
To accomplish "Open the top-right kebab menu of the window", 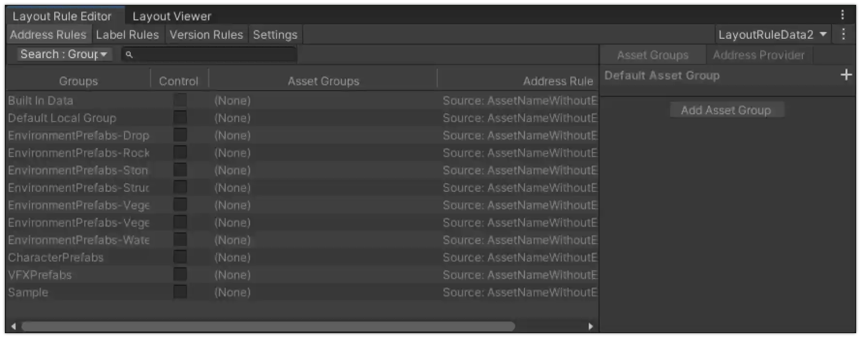I will 843,15.
